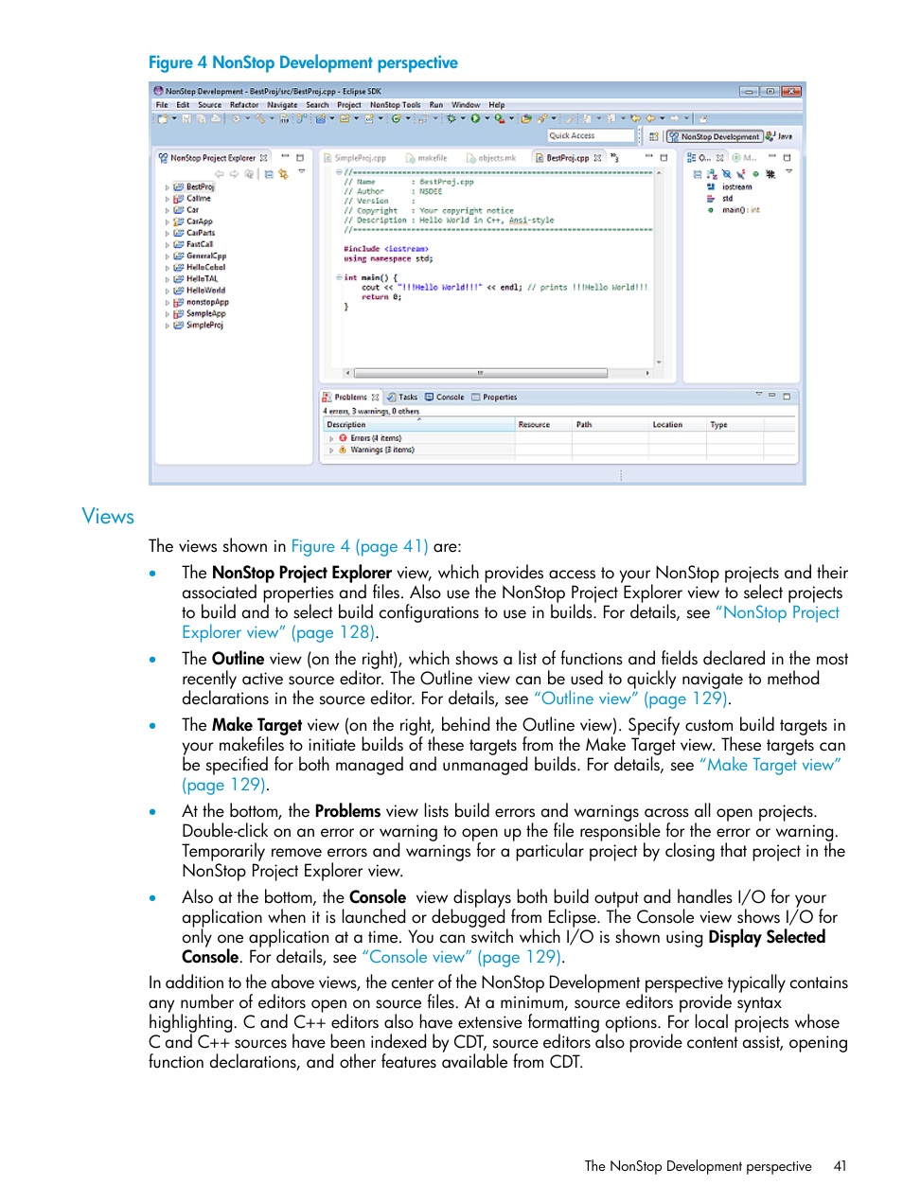Click Link with Editor icon in Project Explorer
The image size is (903, 1203).
coord(283,174)
